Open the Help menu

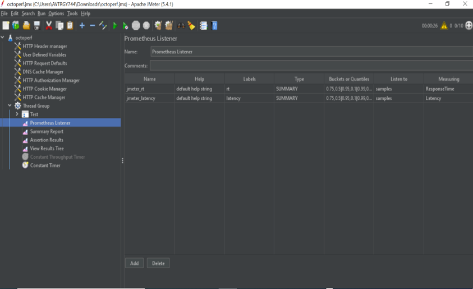pos(86,13)
